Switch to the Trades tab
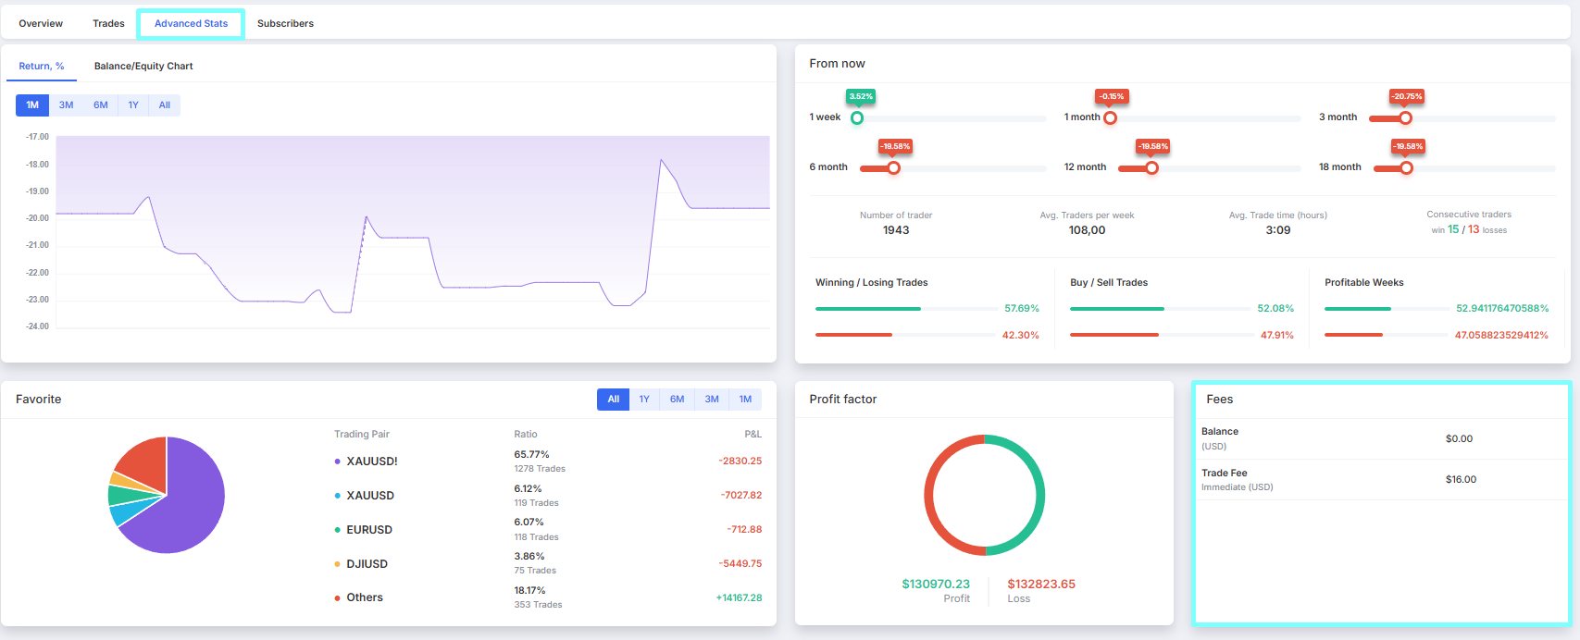Screen dimensions: 1580x640 click(x=108, y=23)
